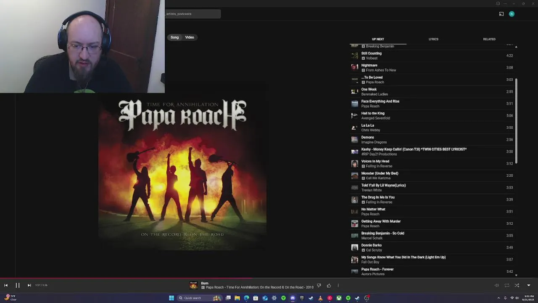Like the current song with thumbs up
Viewport: 538px width, 303px height.
tap(329, 286)
